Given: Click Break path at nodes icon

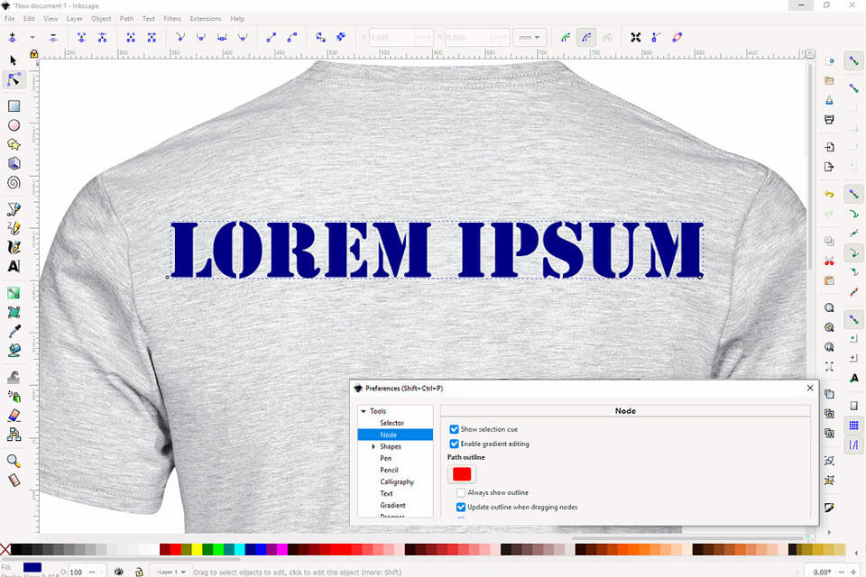Looking at the screenshot, I should click(102, 38).
